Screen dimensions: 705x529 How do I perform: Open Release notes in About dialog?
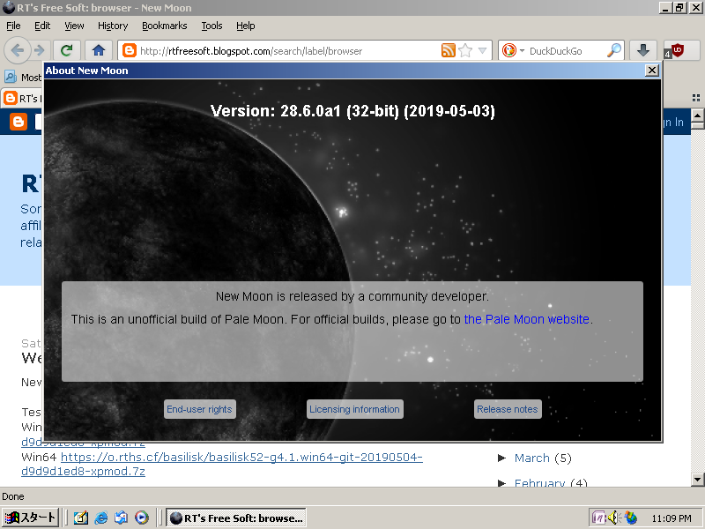[x=508, y=409]
